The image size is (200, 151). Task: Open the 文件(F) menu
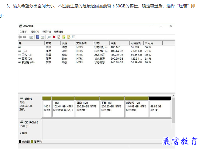pos(23,32)
